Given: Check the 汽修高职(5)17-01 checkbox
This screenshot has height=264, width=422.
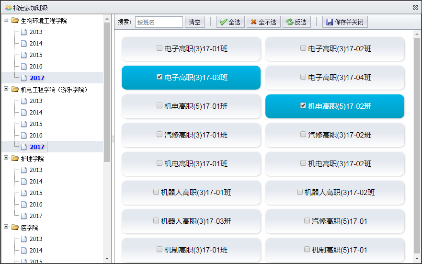Looking at the screenshot, I should click(x=307, y=220).
